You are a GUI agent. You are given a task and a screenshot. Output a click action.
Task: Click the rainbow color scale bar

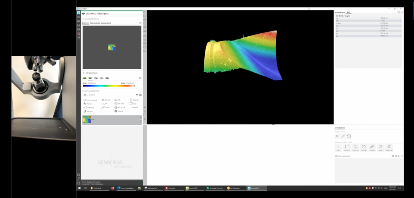click(x=108, y=86)
